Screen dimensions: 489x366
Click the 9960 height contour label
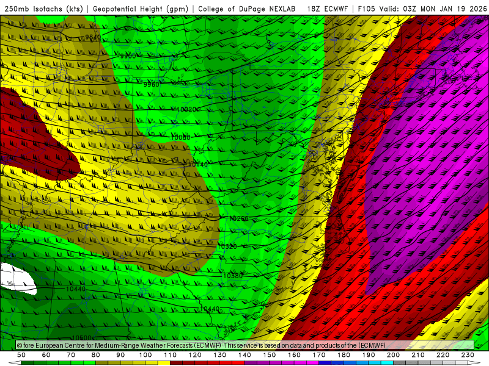[x=151, y=84]
